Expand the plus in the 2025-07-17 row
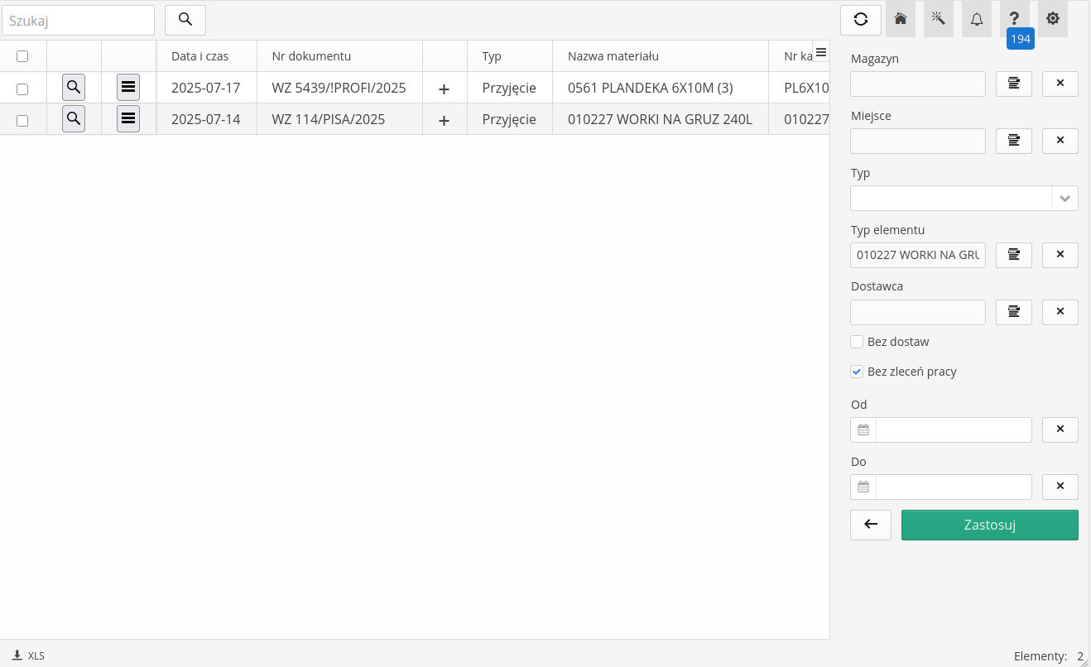 click(444, 89)
